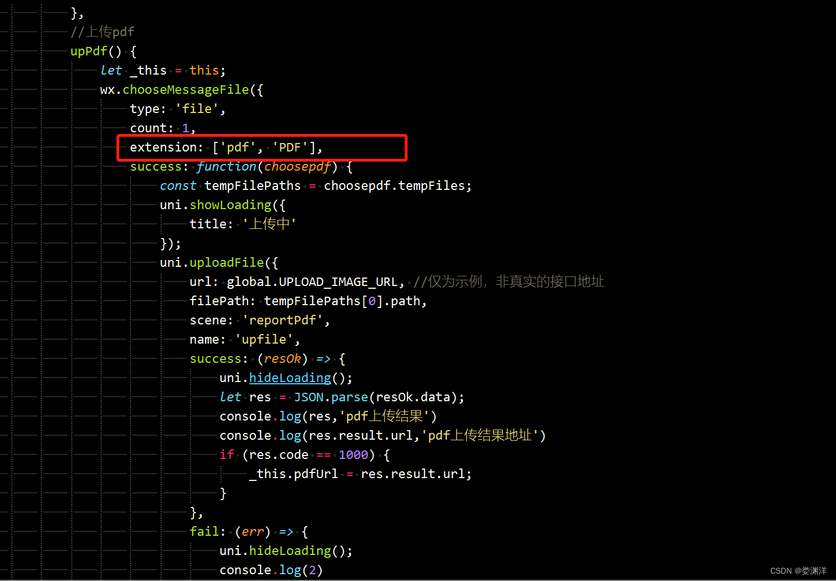Click the "extension: ['pdf', 'PDF']," line
The image size is (836, 581).
coord(226,147)
